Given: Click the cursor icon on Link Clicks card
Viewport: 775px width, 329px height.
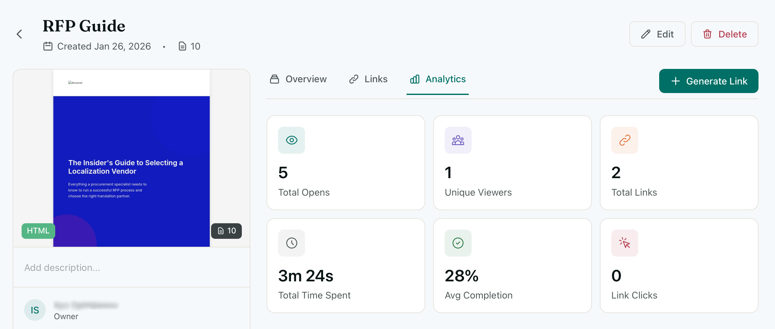Looking at the screenshot, I should pyautogui.click(x=624, y=243).
